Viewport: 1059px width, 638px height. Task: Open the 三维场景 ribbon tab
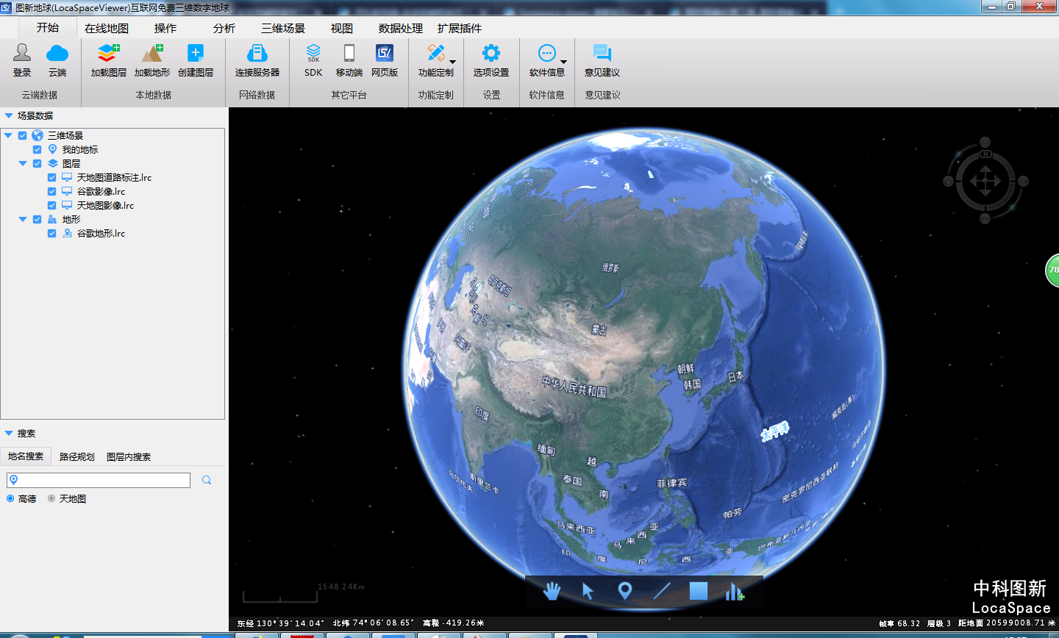click(x=283, y=28)
